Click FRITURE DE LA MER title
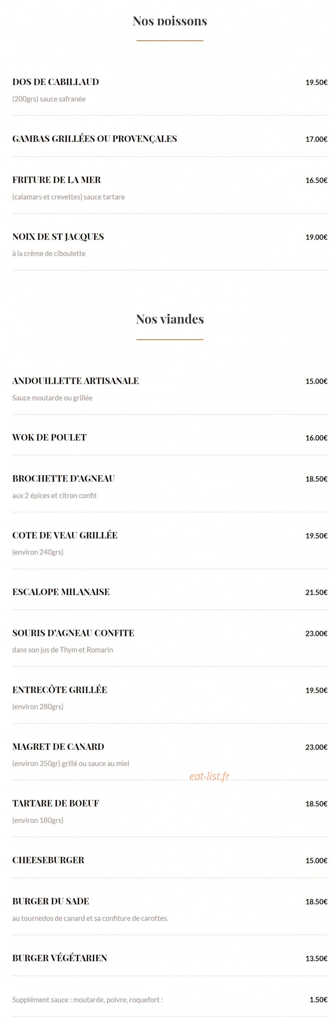Screen dimensions: 335x1017 (57, 179)
